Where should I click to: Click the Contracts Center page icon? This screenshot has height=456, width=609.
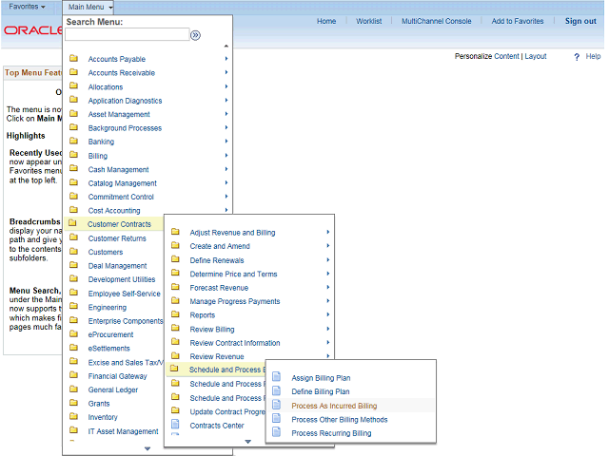click(x=174, y=426)
